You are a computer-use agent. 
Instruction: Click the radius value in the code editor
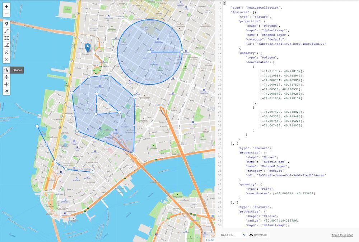pos(281,220)
